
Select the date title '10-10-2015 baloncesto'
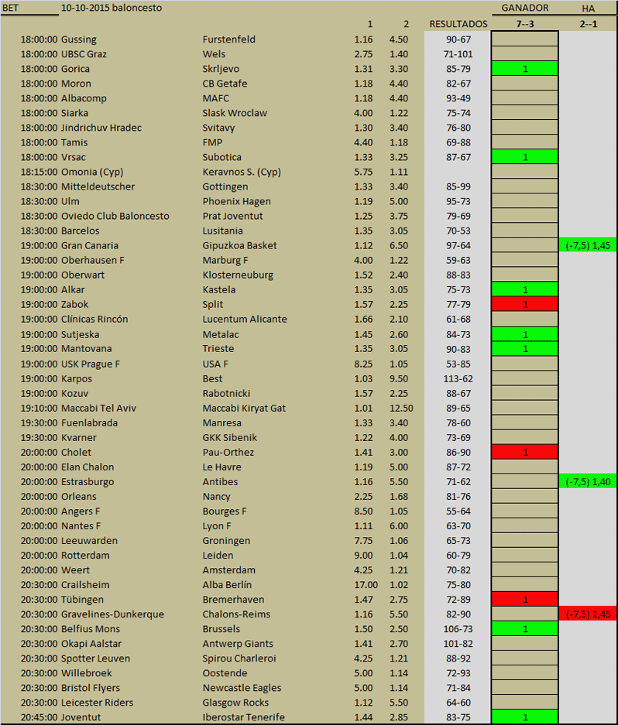112,8
